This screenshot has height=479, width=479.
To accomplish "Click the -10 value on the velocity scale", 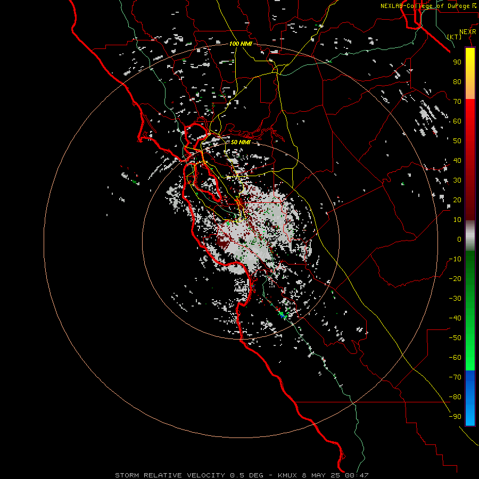I will [x=455, y=259].
